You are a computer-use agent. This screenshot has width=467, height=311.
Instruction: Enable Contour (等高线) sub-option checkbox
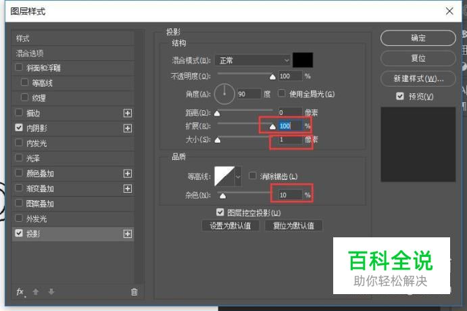[x=25, y=82]
